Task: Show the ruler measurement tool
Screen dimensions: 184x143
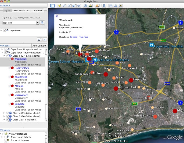Action: tap(104, 6)
